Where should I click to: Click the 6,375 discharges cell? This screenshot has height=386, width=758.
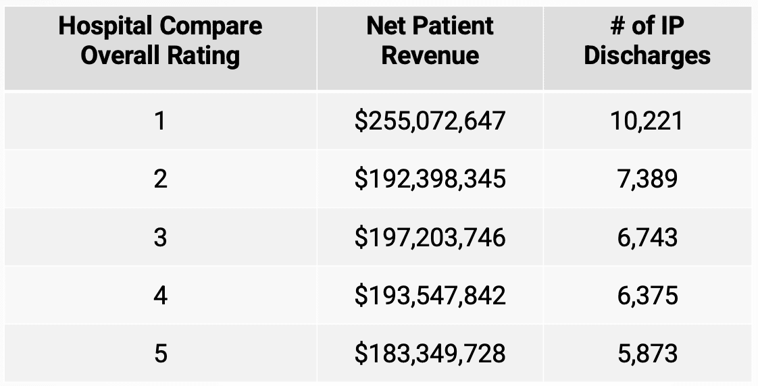point(647,296)
